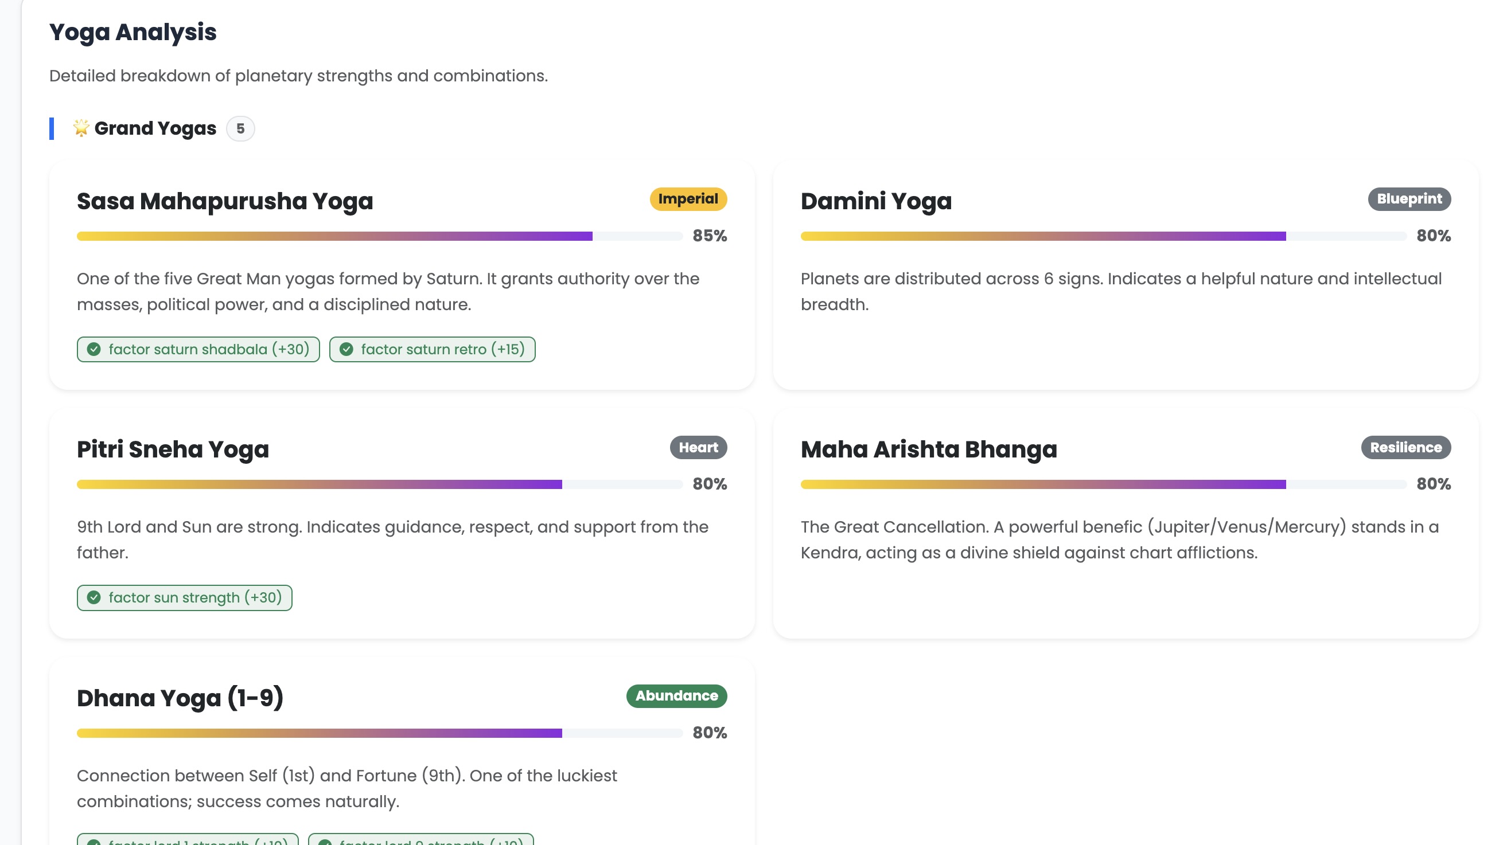
Task: Click the checkmark icon on sun strength chip
Action: point(94,598)
